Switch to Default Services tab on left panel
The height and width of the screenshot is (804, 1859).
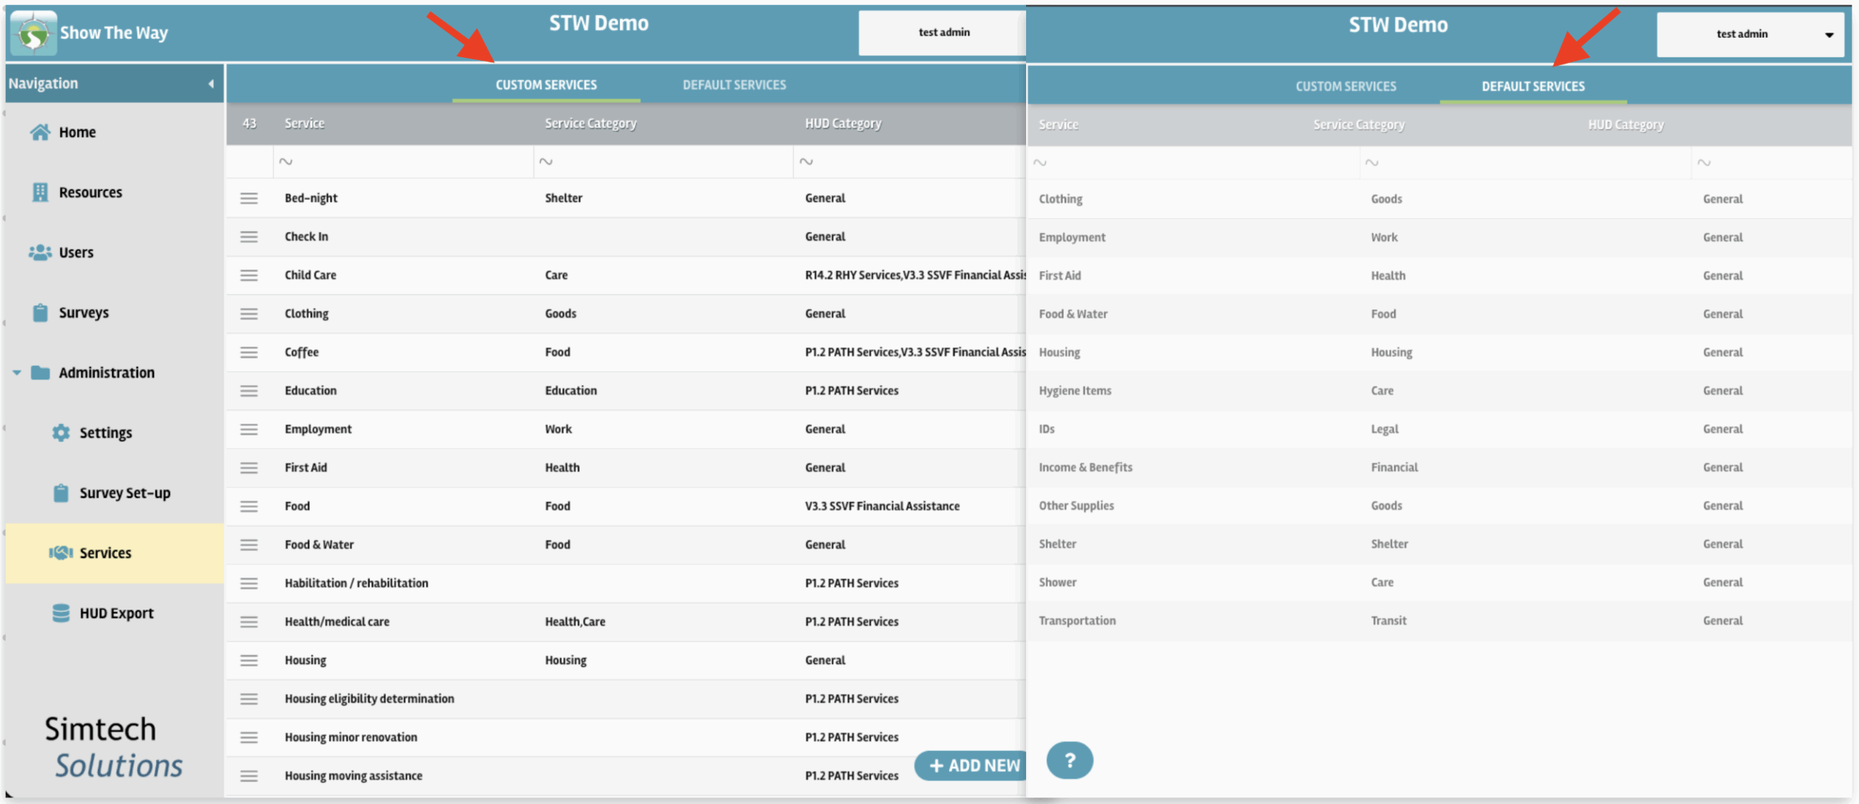734,85
